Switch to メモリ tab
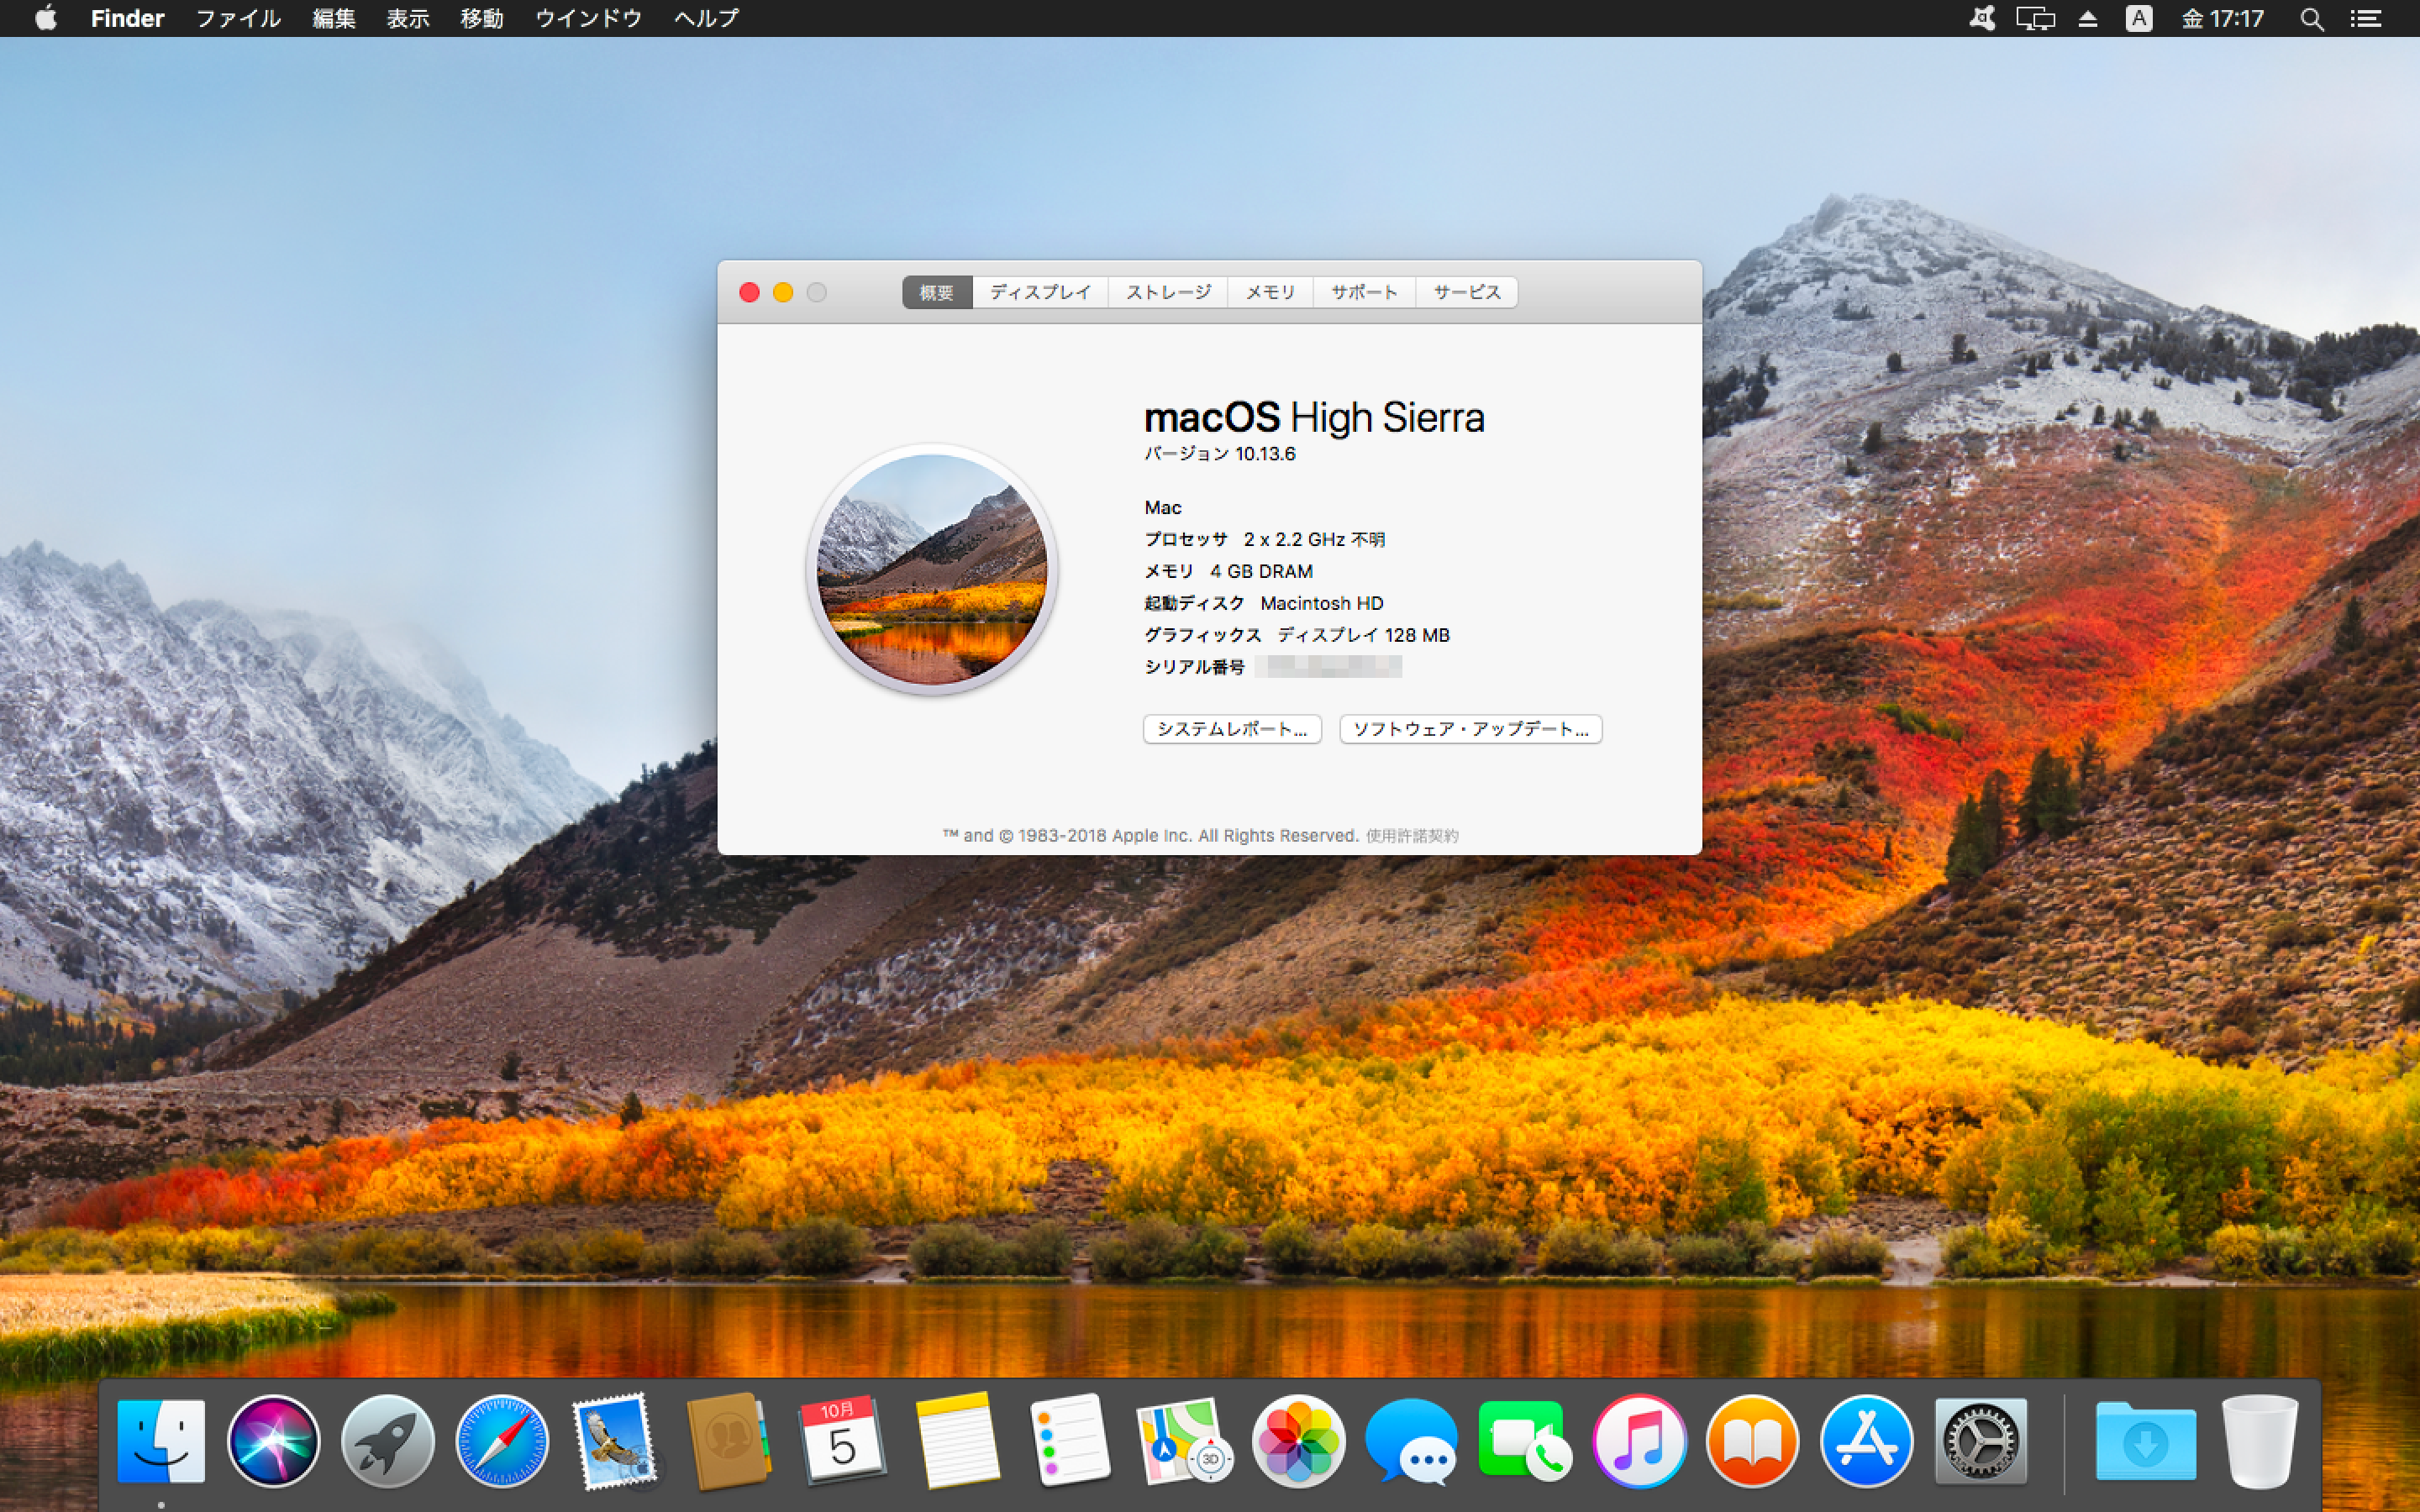 (x=1270, y=292)
